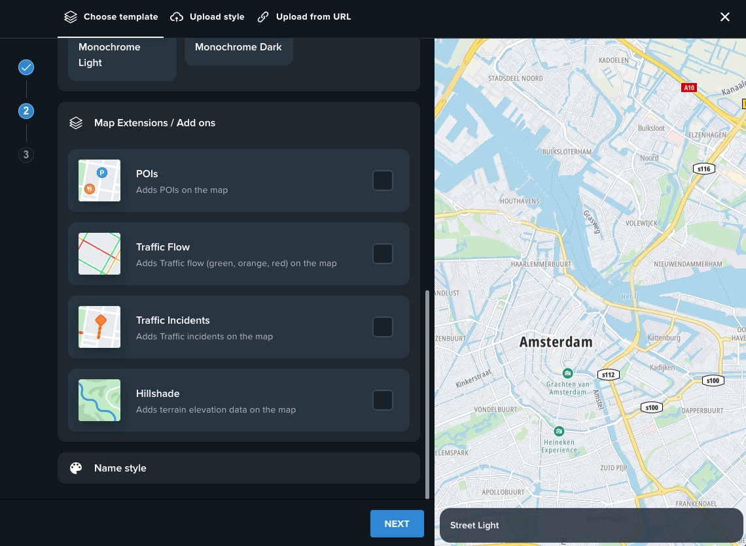This screenshot has height=546, width=746.
Task: Switch to the Upload style tab
Action: 207,17
